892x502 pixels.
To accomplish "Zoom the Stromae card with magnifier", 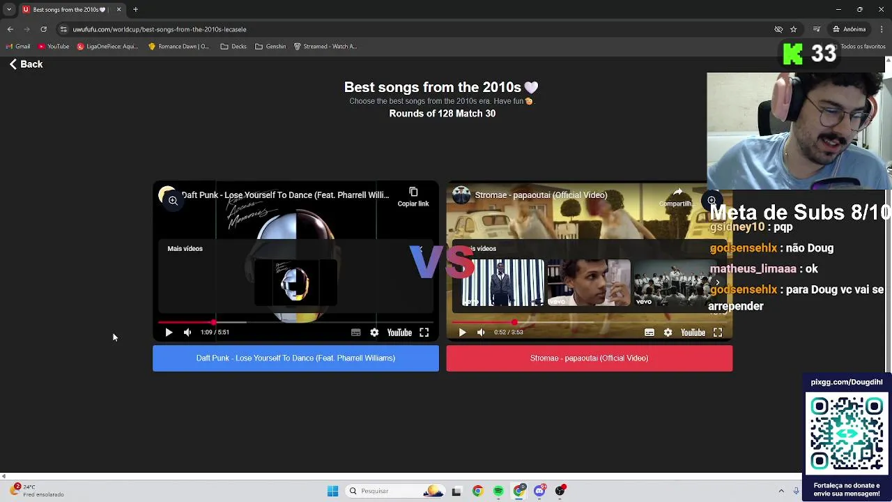I will [712, 201].
